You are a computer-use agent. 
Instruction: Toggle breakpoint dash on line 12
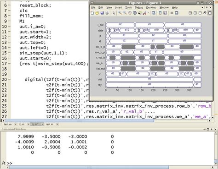tap(9, 37)
